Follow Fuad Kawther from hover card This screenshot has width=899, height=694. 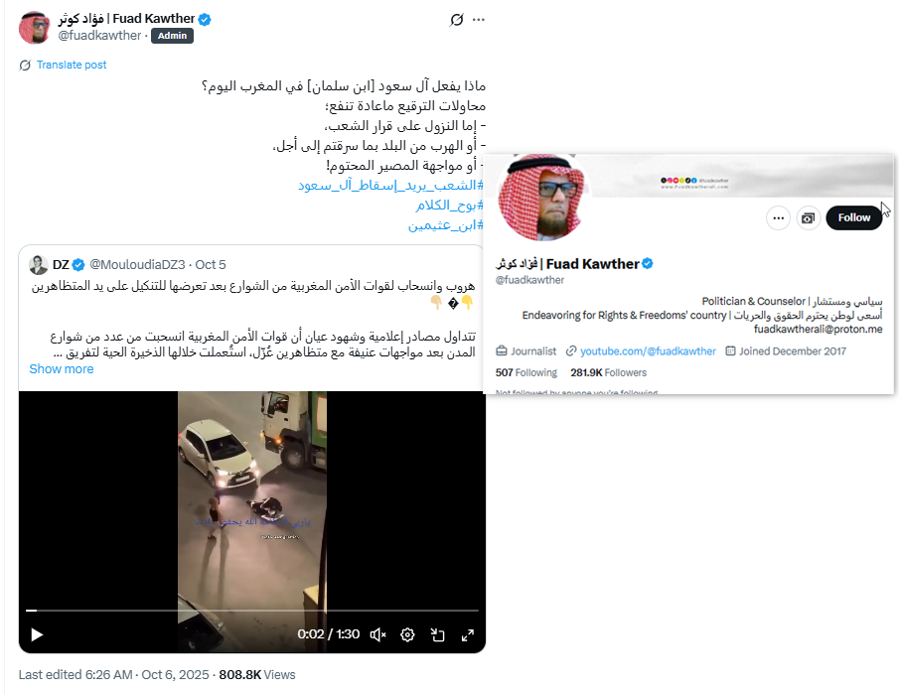coord(853,217)
